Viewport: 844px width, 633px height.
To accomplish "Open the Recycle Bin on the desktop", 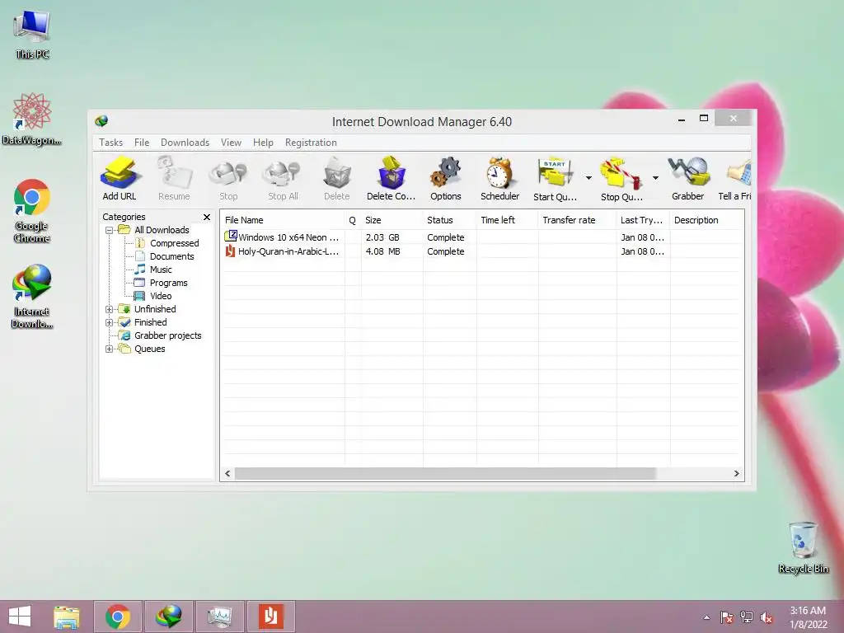I will 803,548.
